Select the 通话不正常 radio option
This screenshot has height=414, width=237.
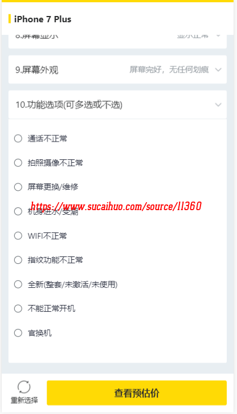[18, 138]
